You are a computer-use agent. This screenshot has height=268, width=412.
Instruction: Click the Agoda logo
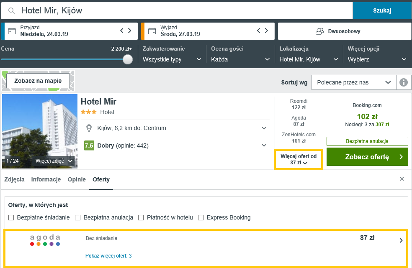click(45, 240)
